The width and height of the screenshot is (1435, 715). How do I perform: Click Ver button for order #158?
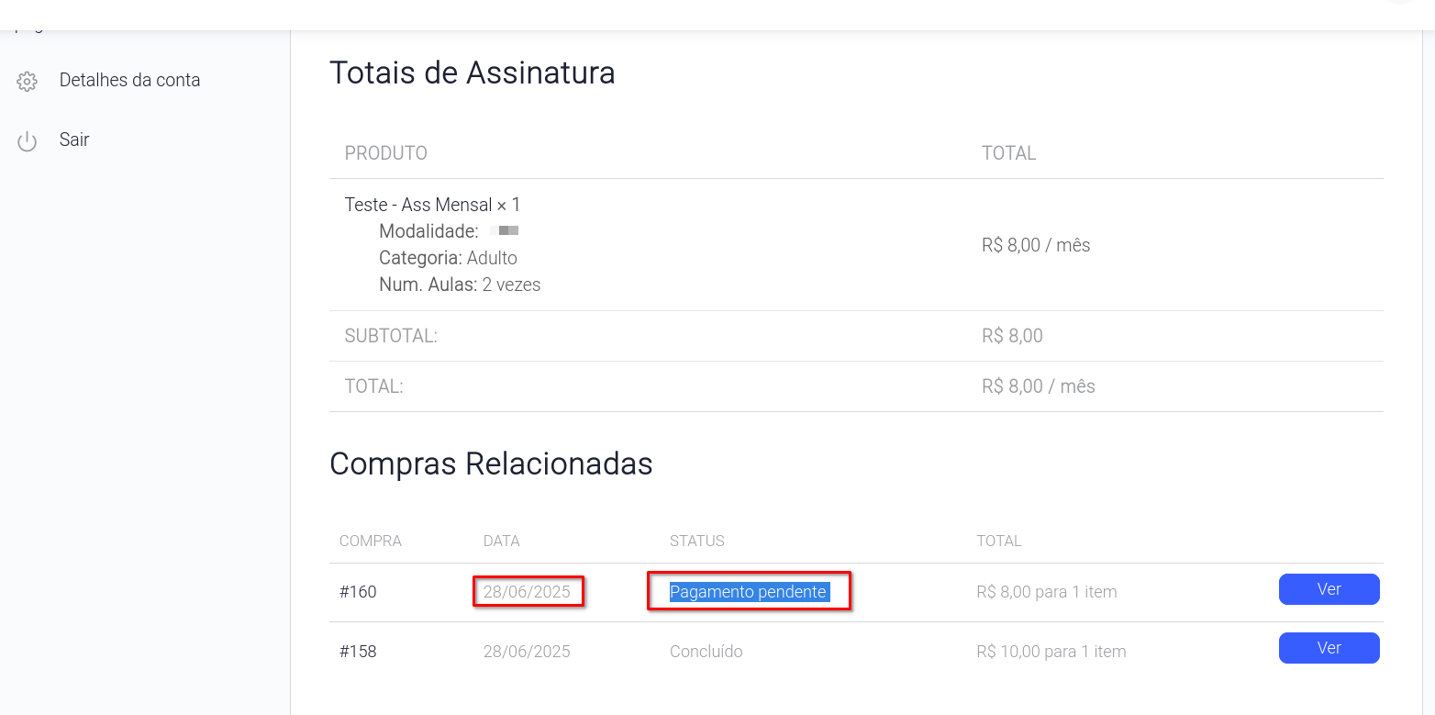(x=1329, y=648)
